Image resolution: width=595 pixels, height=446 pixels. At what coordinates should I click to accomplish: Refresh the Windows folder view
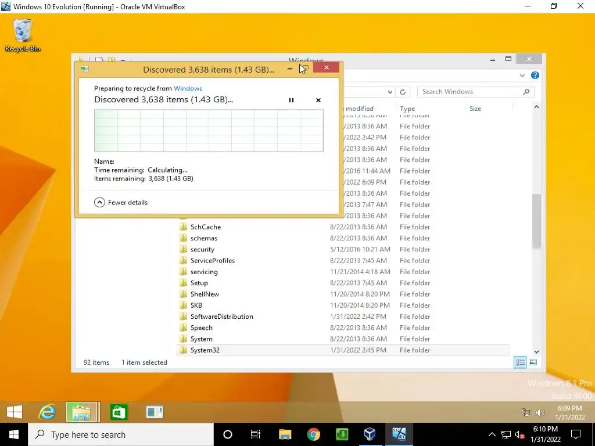tap(403, 92)
